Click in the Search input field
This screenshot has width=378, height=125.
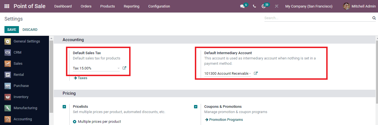(x=317, y=18)
